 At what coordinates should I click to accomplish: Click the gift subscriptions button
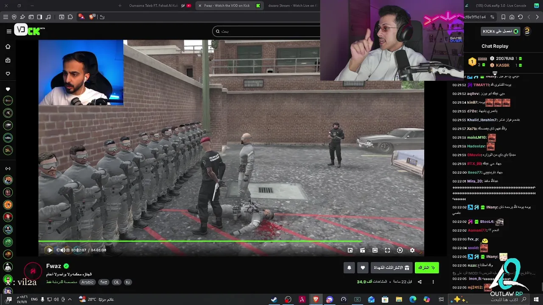point(392,268)
